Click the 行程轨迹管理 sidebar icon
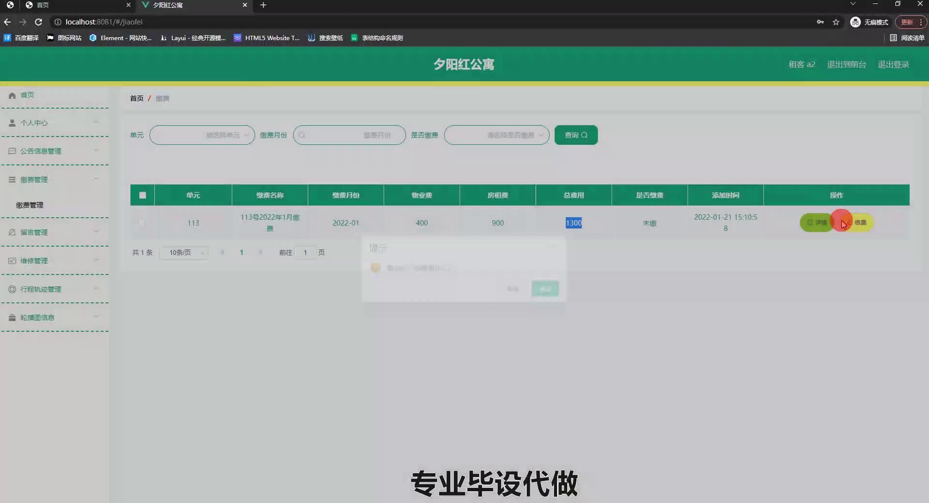929x503 pixels. coord(12,289)
